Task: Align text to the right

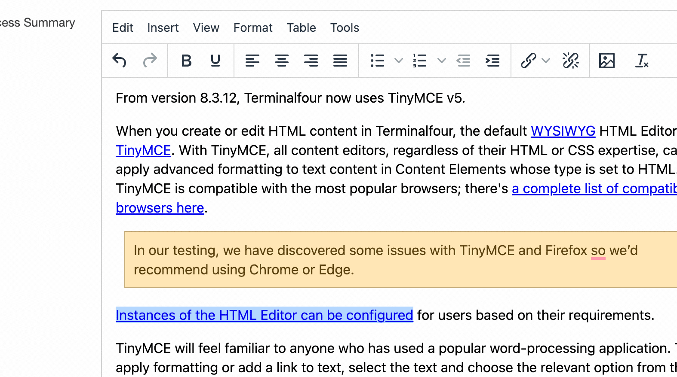Action: (311, 61)
